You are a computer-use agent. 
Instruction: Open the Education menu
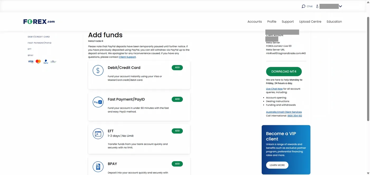pos(334,22)
